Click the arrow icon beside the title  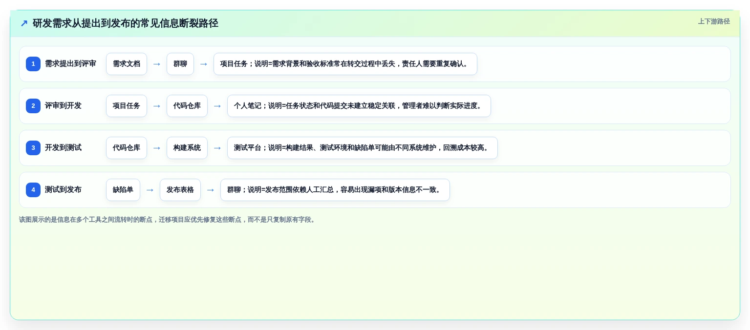click(x=24, y=23)
